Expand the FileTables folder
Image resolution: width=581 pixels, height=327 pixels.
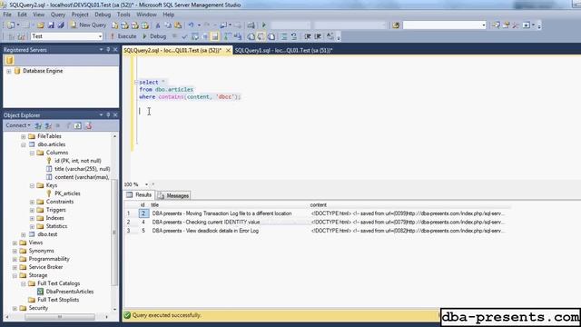click(23, 136)
